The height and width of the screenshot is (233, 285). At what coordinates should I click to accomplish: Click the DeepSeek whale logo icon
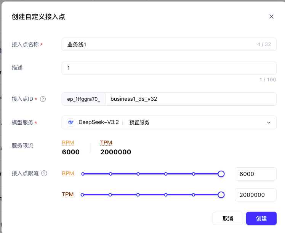[x=71, y=122]
